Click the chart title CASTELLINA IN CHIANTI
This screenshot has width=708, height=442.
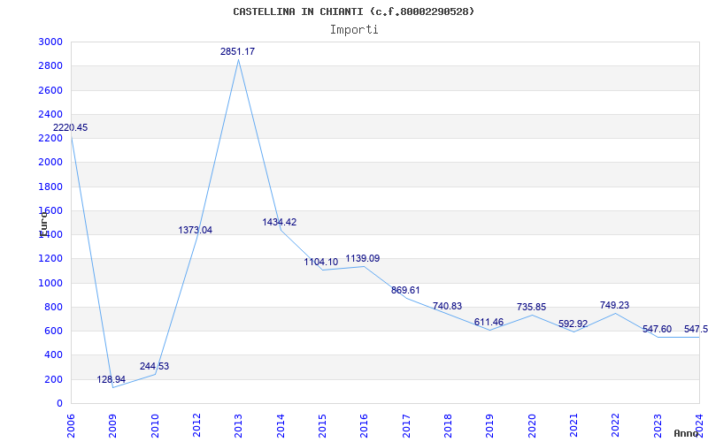[353, 11]
